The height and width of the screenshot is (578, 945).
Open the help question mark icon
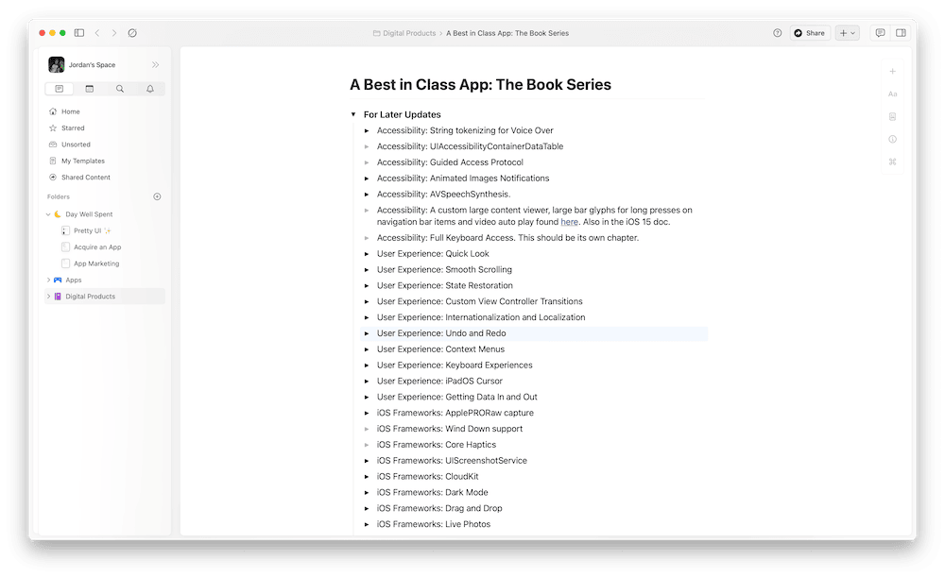[777, 33]
